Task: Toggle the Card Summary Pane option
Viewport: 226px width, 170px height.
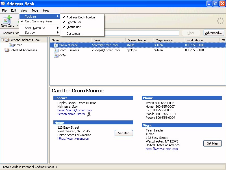Action: point(39,22)
